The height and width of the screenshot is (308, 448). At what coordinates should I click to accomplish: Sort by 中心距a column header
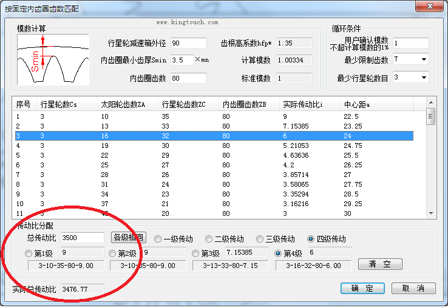tap(376, 104)
